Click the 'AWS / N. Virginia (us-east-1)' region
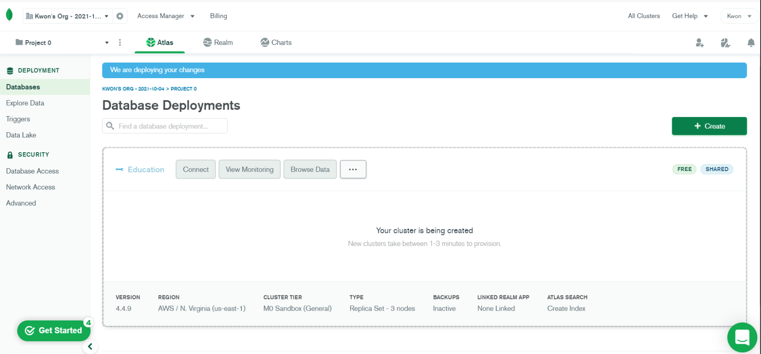The width and height of the screenshot is (761, 354). pyautogui.click(x=202, y=309)
